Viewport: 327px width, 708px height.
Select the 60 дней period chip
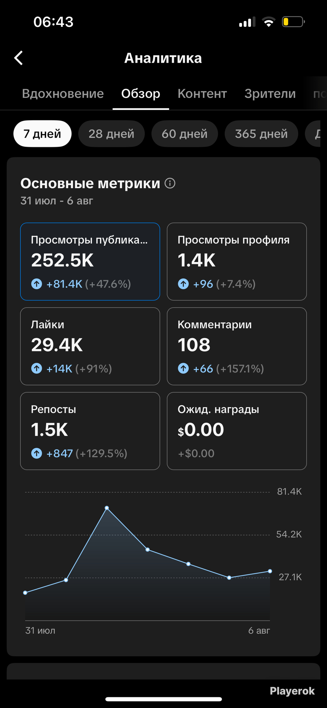pos(185,134)
